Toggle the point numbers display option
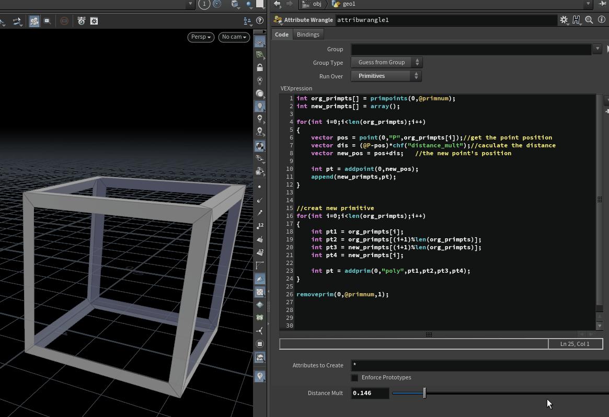 click(260, 226)
